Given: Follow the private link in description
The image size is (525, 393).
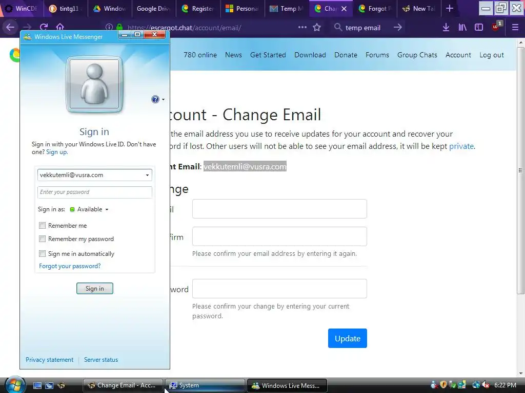Looking at the screenshot, I should pyautogui.click(x=461, y=146).
